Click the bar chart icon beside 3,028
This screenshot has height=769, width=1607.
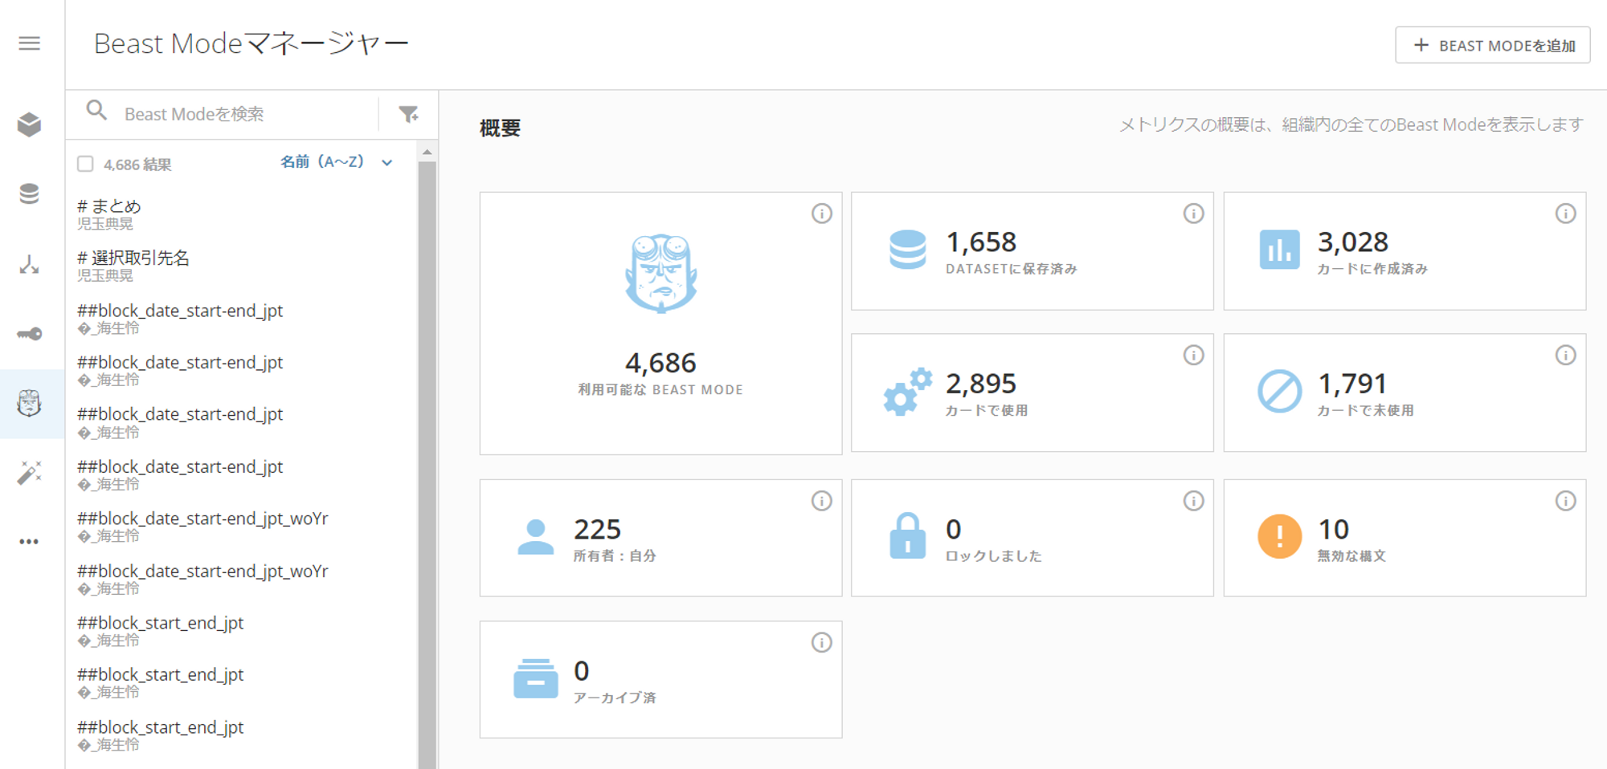(x=1279, y=250)
